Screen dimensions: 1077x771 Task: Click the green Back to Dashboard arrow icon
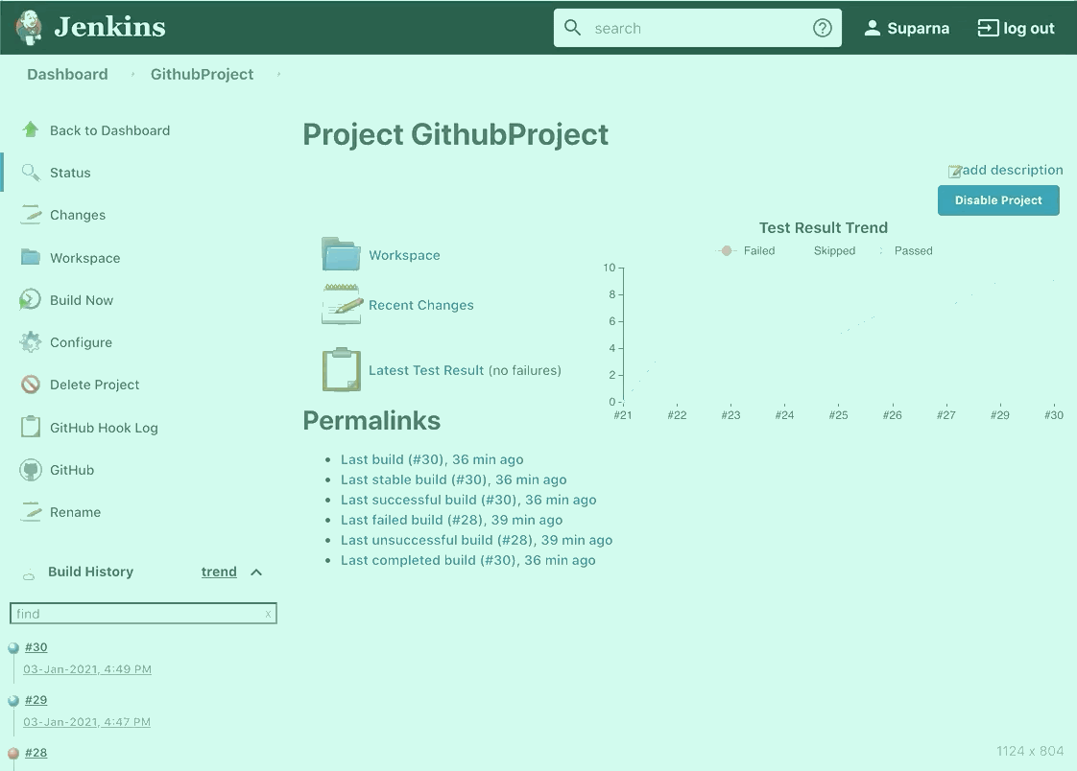30,129
